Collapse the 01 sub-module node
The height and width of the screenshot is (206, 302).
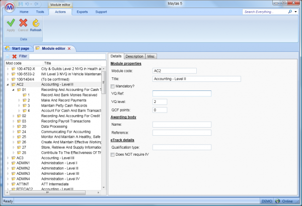[x=13, y=90]
